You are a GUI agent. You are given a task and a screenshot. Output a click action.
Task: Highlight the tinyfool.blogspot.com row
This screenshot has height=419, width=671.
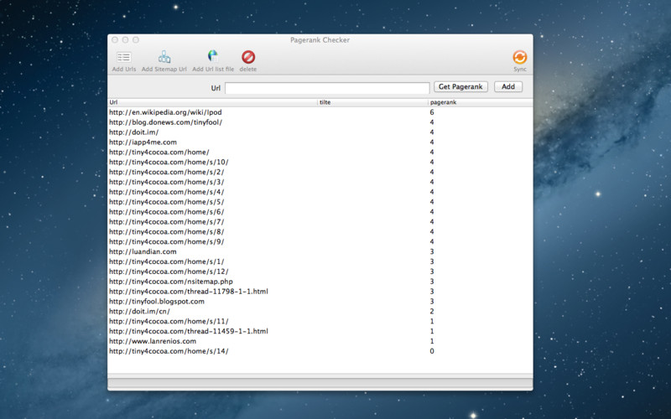(157, 301)
